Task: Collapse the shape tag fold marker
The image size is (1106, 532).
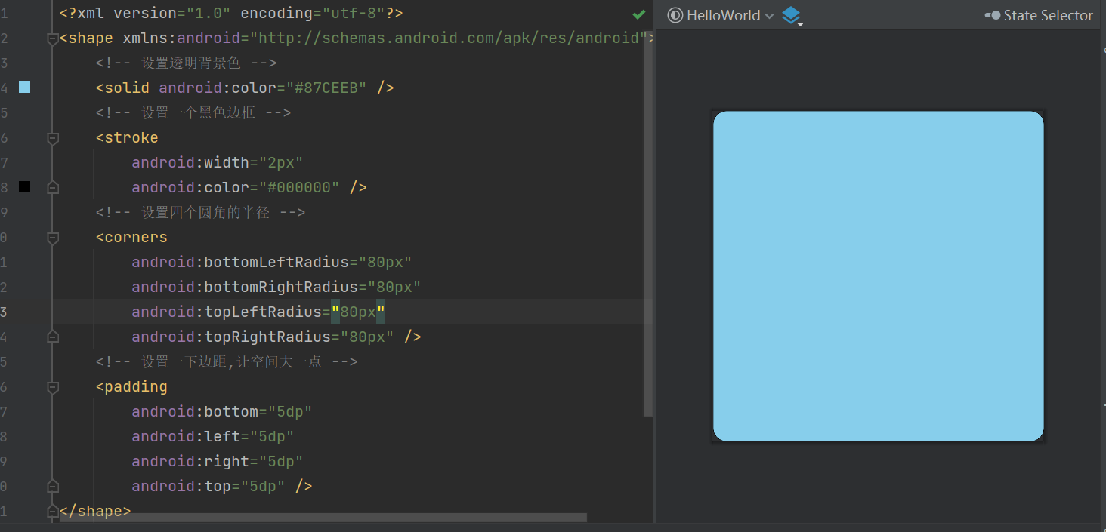Action: point(53,38)
